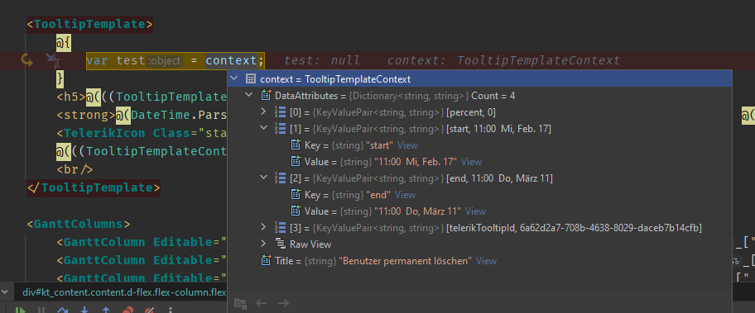Click the green Resume Program icon
This screenshot has width=755, height=313.
20,310
